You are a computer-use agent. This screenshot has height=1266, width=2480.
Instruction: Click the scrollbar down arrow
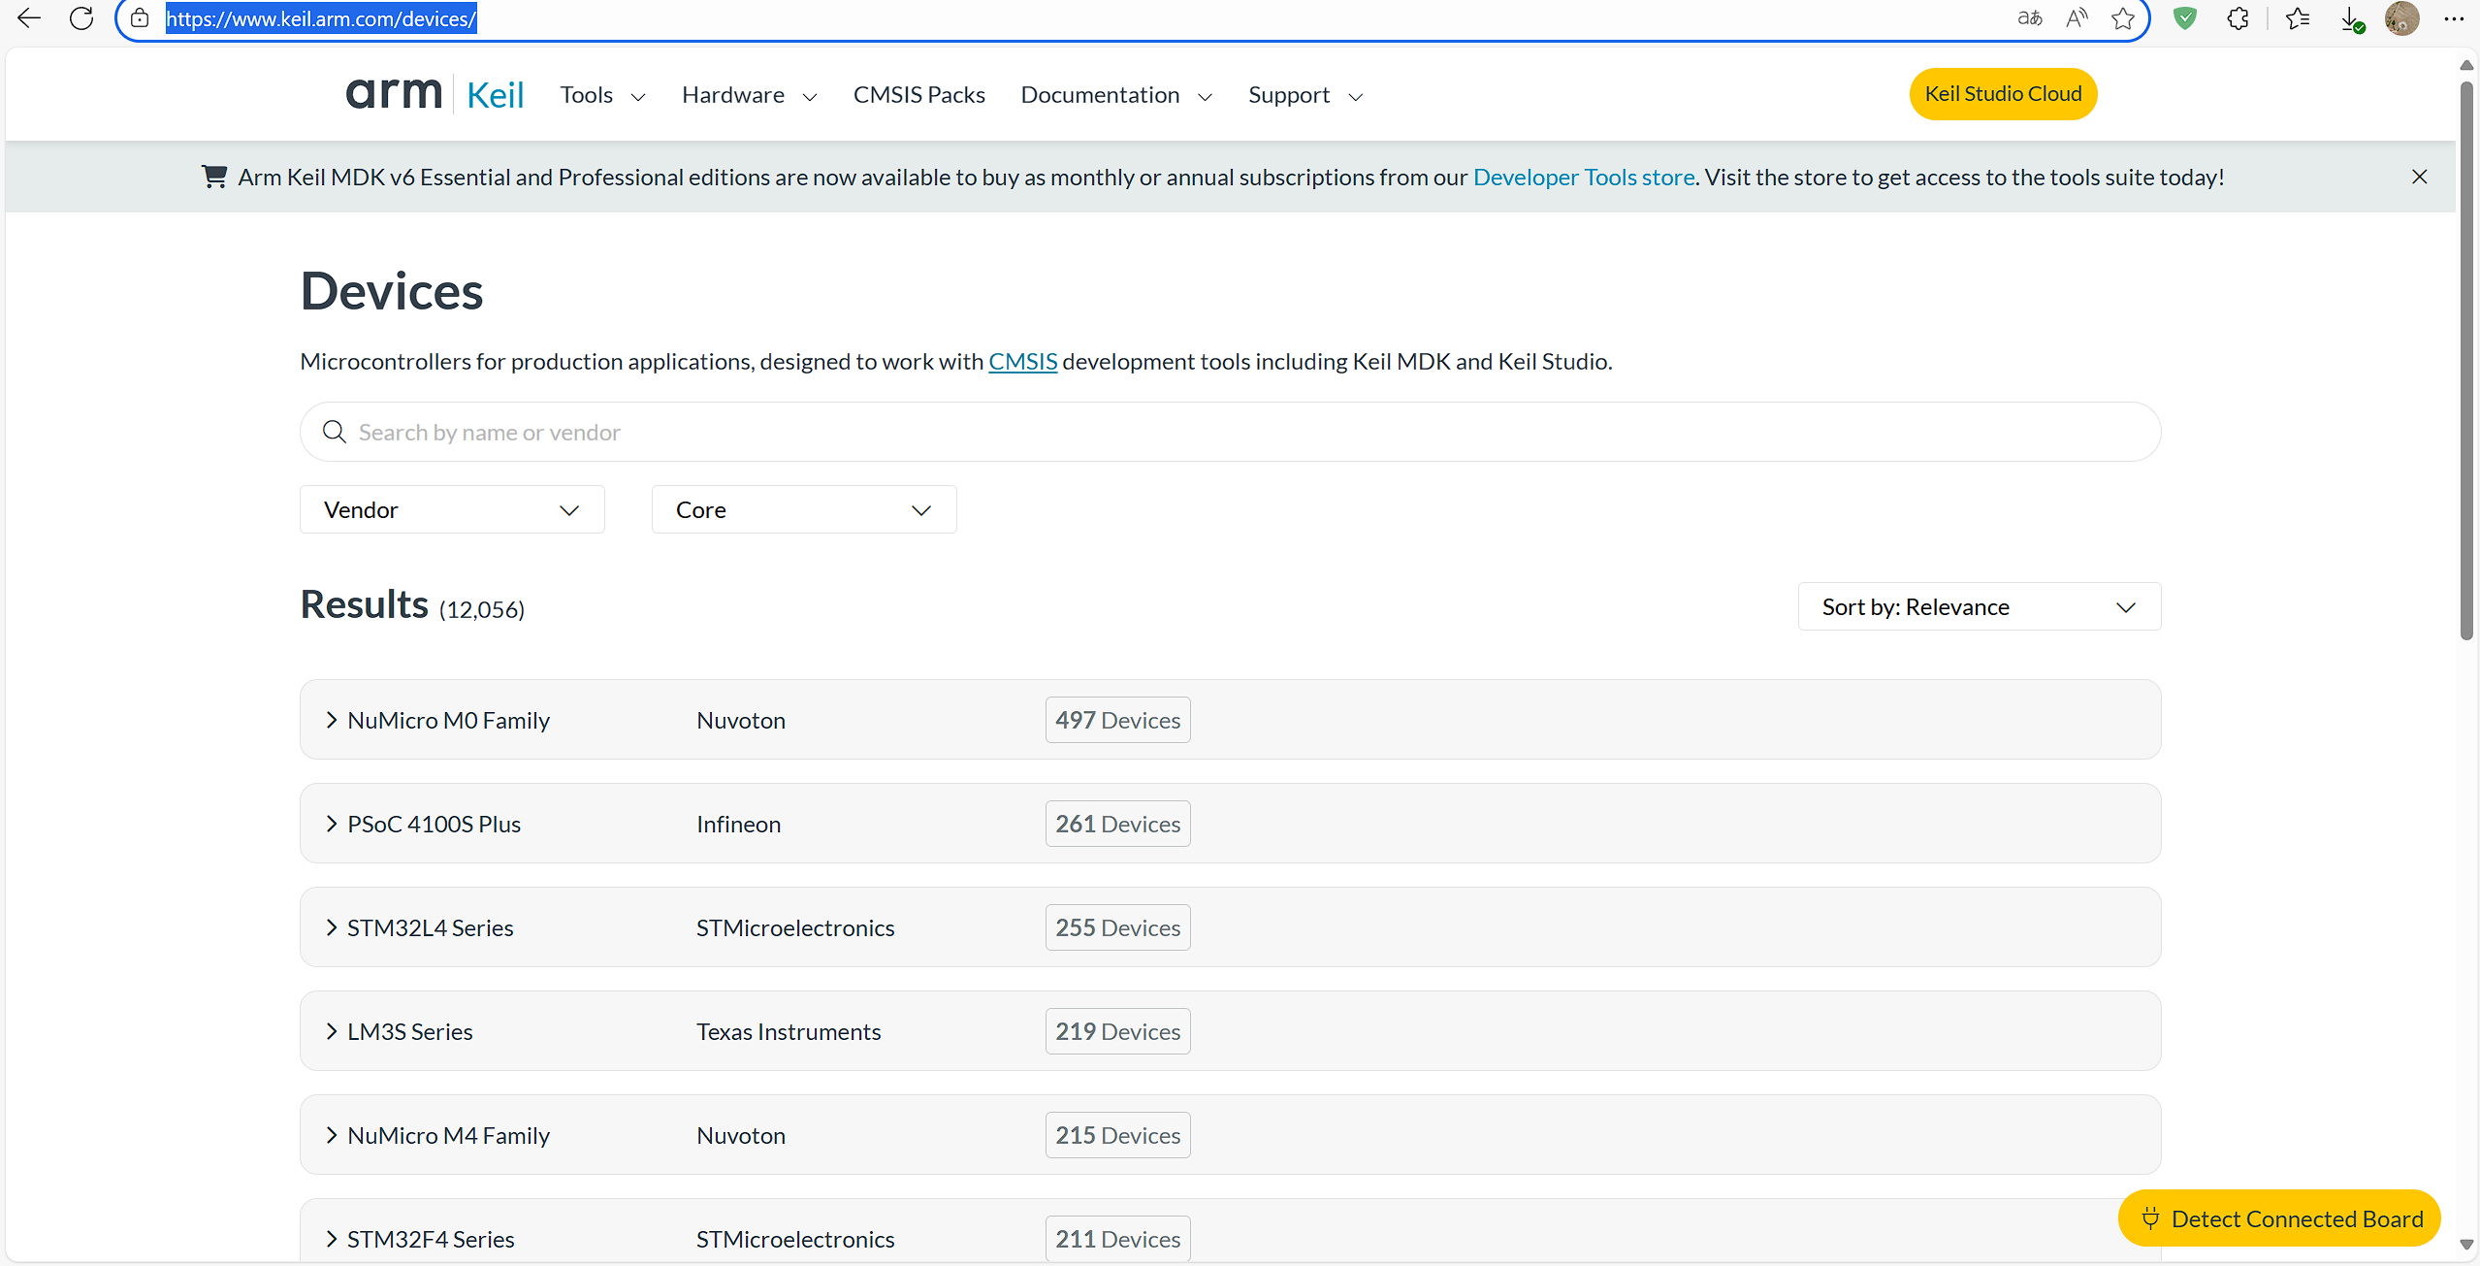[2466, 1245]
